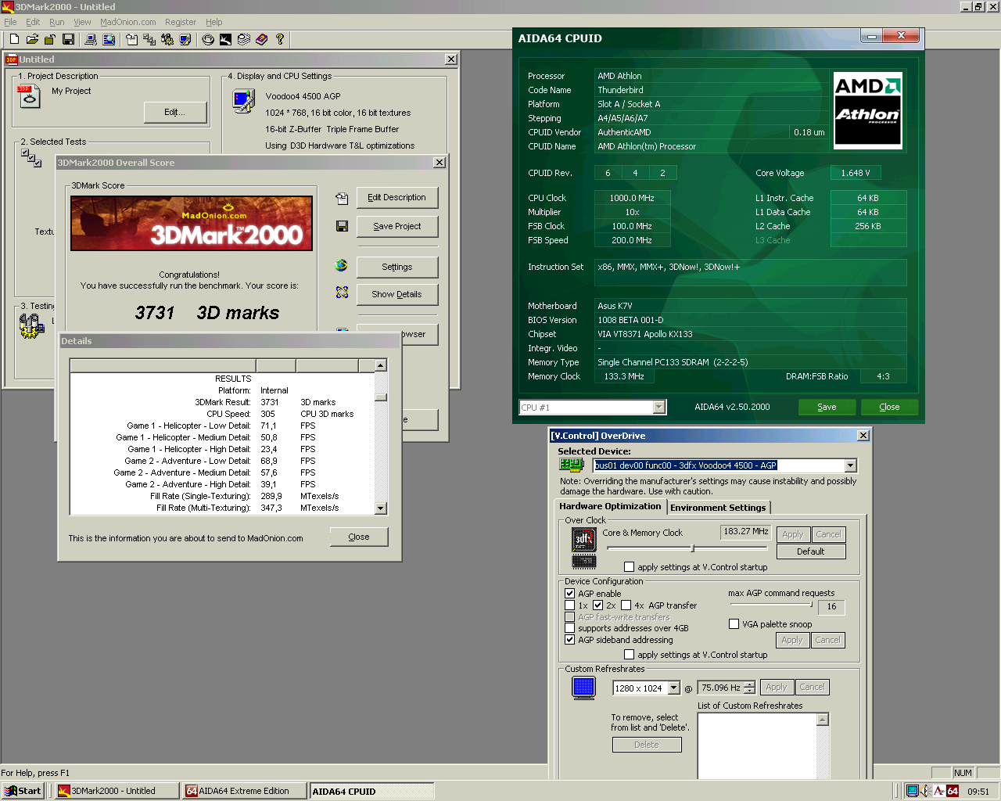Click the AIDA64 tray icon
Screen dimensions: 1001x801
[x=953, y=791]
